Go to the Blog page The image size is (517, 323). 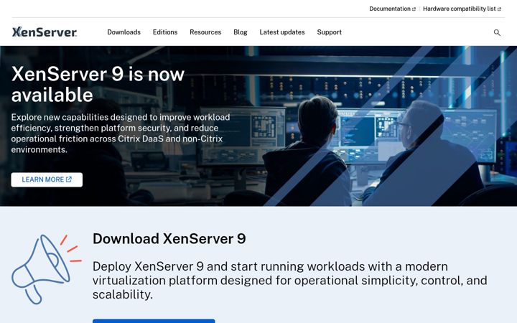(240, 32)
